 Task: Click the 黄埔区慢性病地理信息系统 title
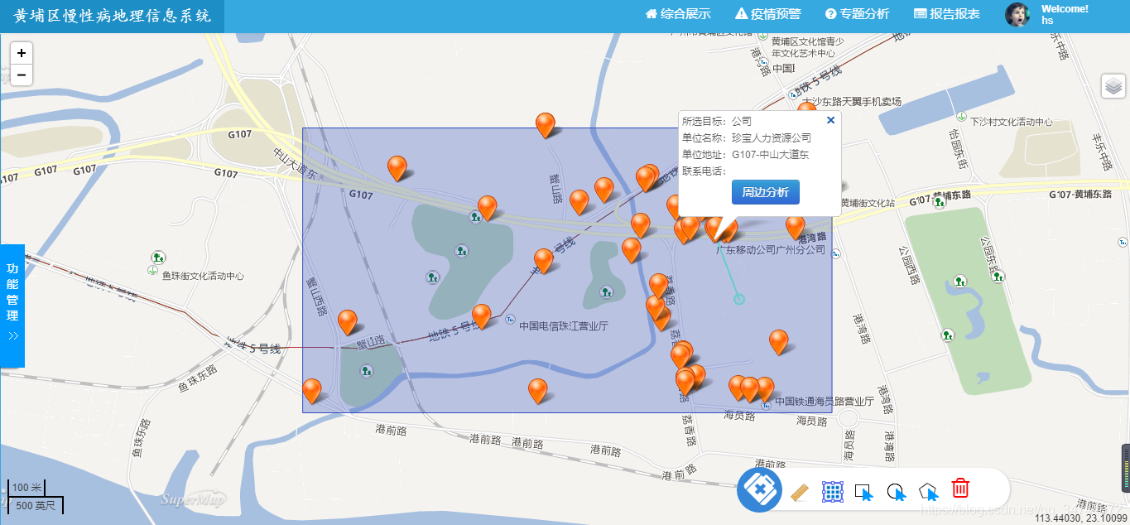point(112,16)
